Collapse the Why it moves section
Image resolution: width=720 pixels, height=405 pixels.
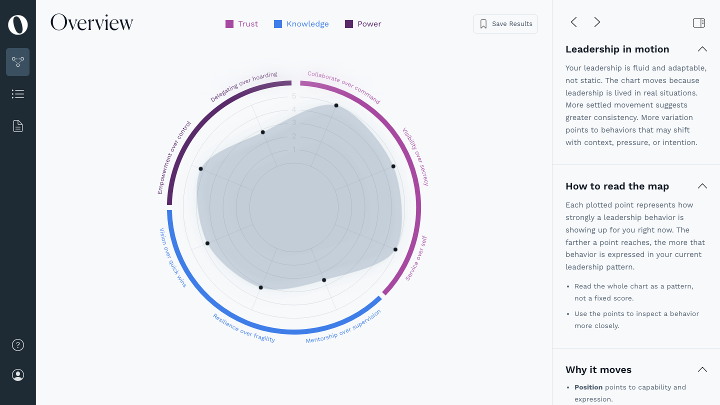tap(702, 369)
